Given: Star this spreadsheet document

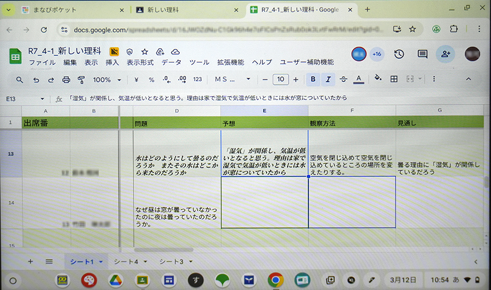Looking at the screenshot, I should 145,51.
